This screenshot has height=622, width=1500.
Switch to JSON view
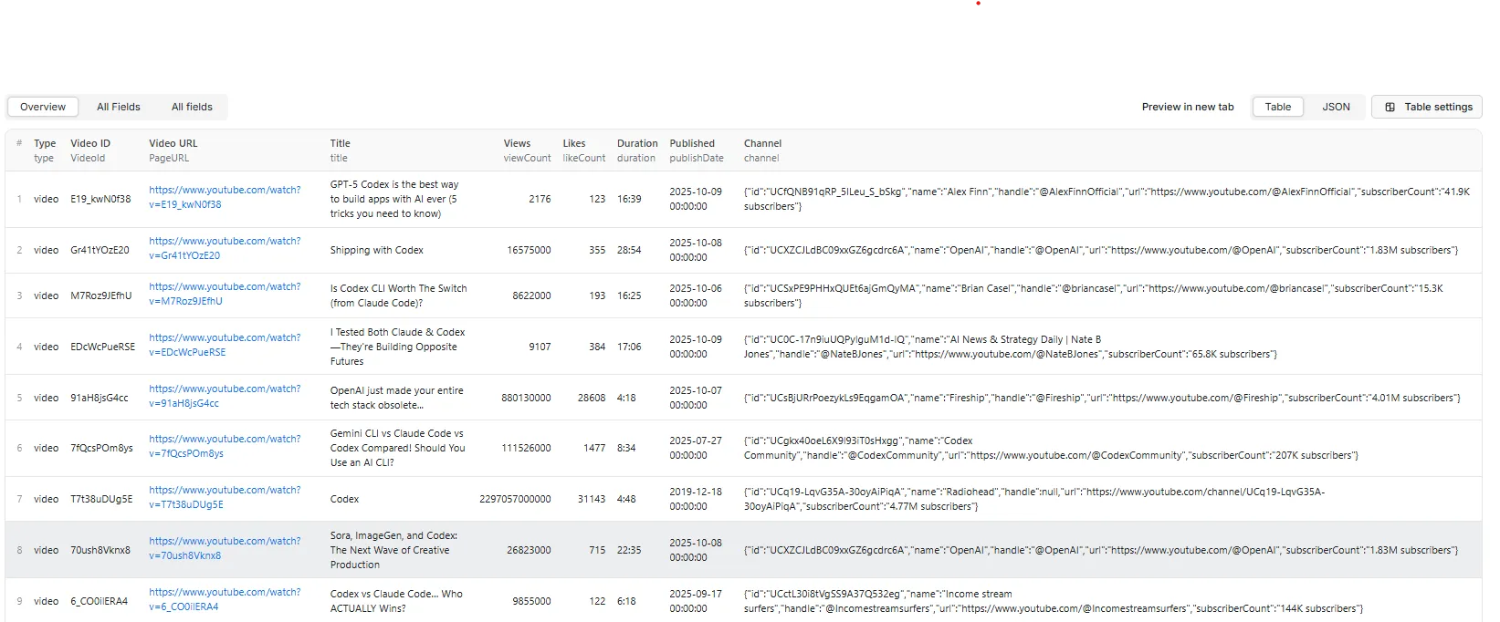[1336, 107]
